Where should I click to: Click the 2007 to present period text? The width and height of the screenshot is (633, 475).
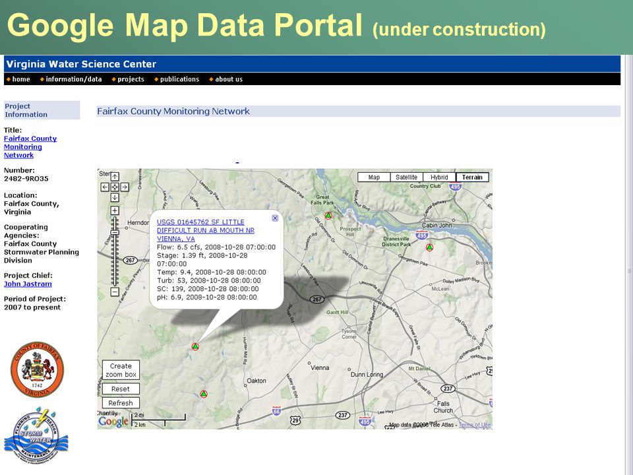pyautogui.click(x=32, y=307)
